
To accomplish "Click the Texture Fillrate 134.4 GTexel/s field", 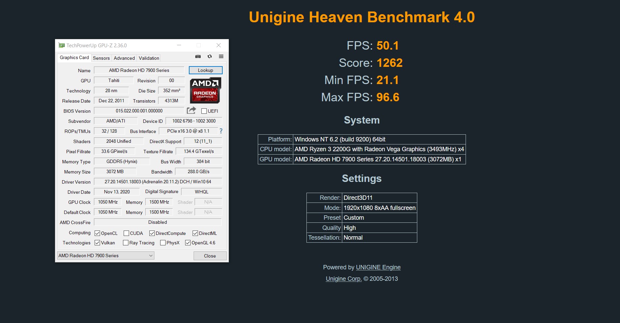I will [x=199, y=151].
